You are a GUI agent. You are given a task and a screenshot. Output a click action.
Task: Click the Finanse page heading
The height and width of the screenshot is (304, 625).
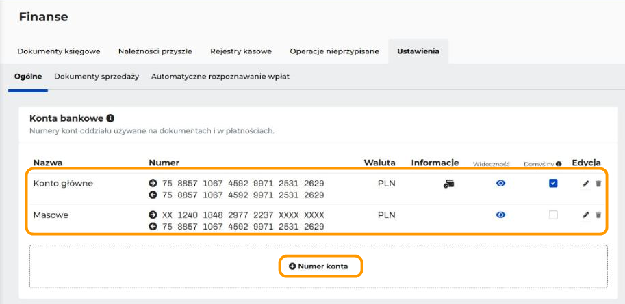click(x=43, y=16)
